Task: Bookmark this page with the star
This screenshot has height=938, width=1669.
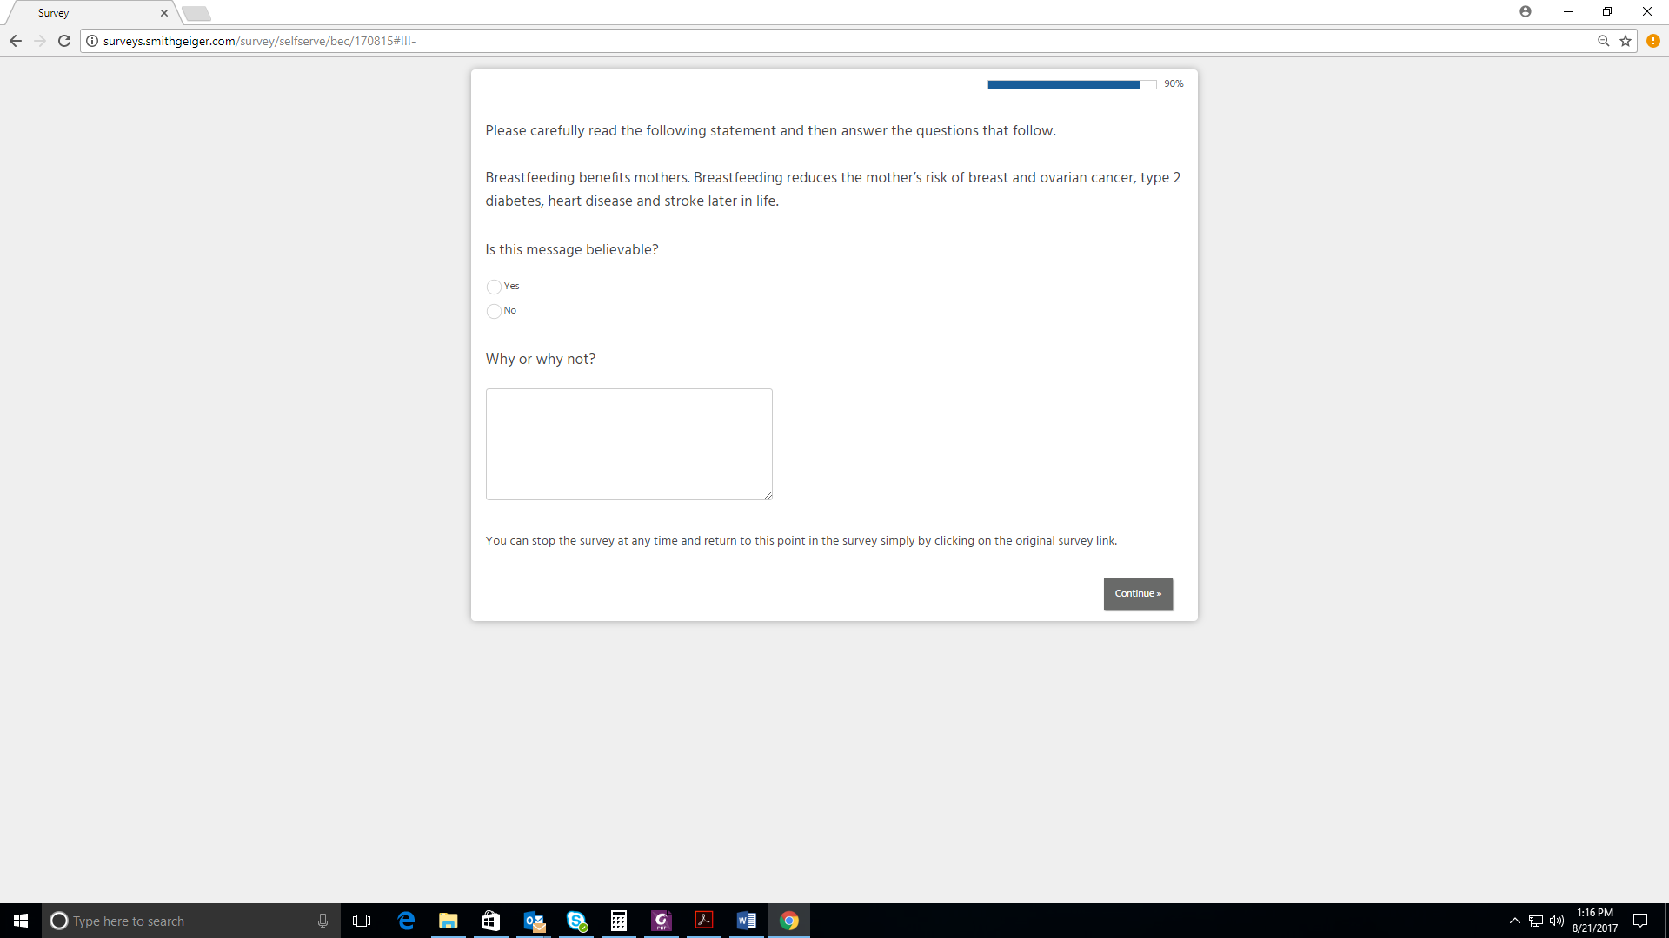Action: point(1626,41)
